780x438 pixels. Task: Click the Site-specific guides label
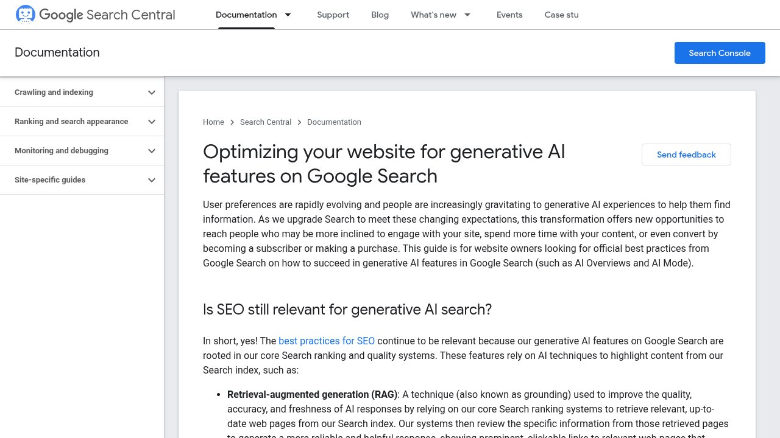(x=50, y=180)
